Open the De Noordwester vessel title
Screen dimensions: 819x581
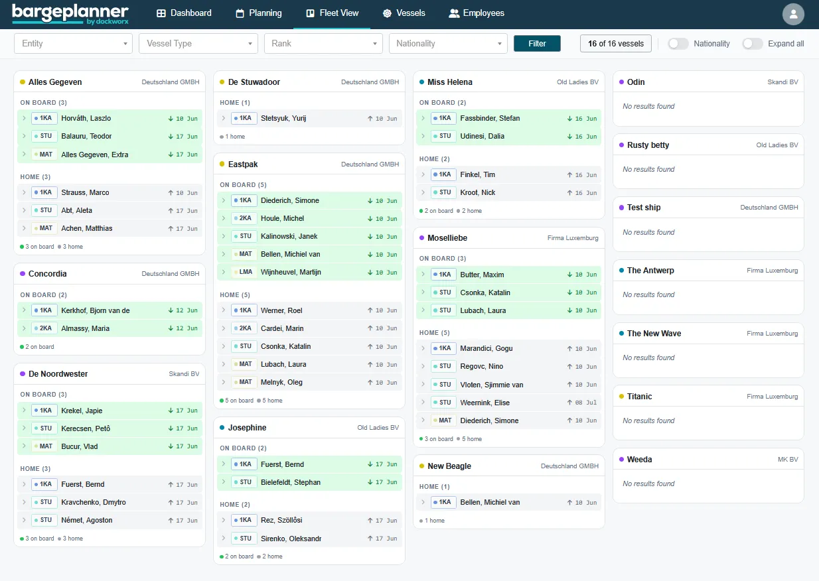point(58,374)
